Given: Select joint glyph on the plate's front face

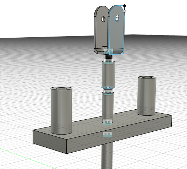Looking at the screenshot, I should 107,134.
